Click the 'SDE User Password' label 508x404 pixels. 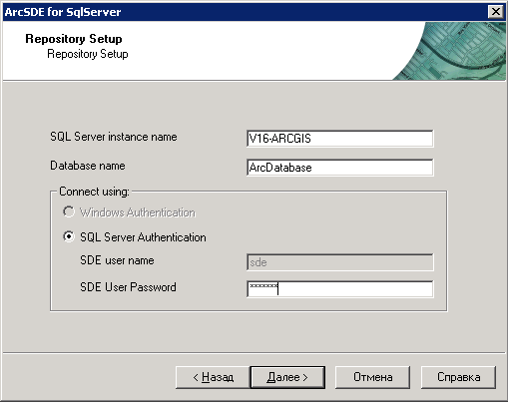[128, 287]
